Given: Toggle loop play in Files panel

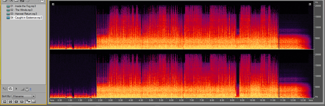Looking at the screenshot, I should pos(10,89).
